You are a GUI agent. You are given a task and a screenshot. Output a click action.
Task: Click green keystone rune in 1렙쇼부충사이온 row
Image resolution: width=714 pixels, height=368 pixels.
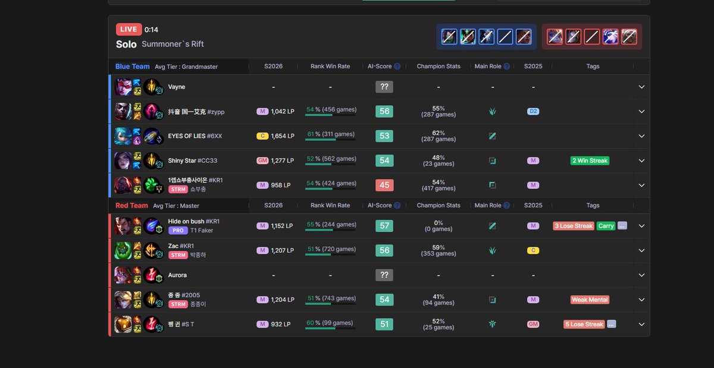tap(151, 184)
